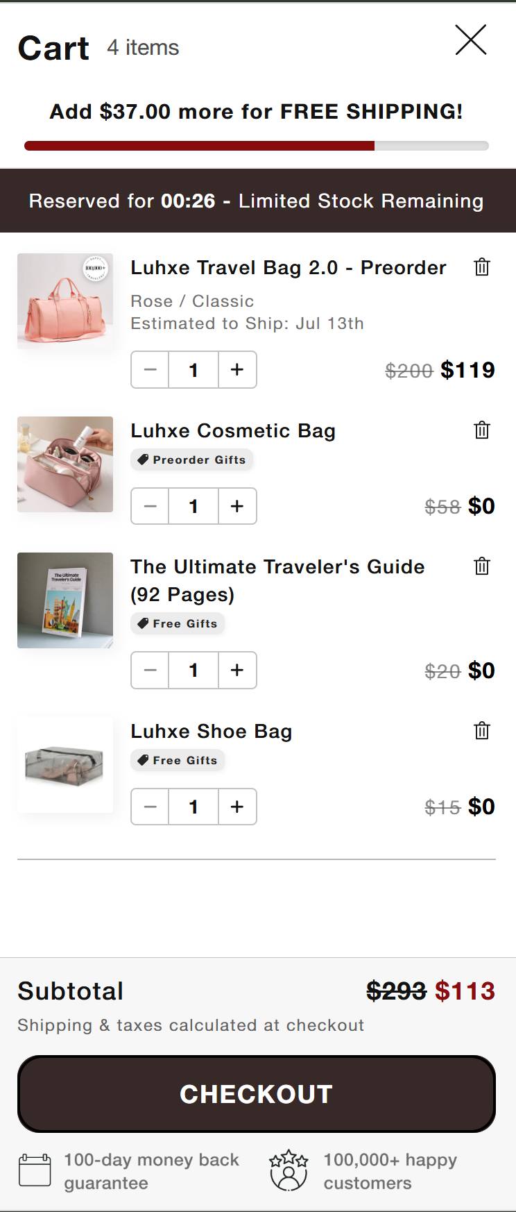Delete Luhxe Cosmetic Bag with trash icon

click(x=482, y=430)
